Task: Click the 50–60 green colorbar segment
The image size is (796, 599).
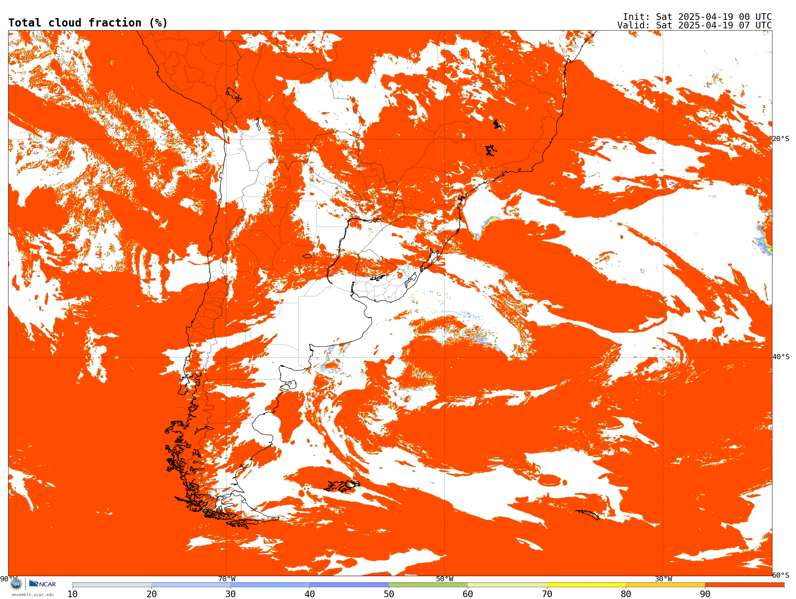Action: point(428,585)
